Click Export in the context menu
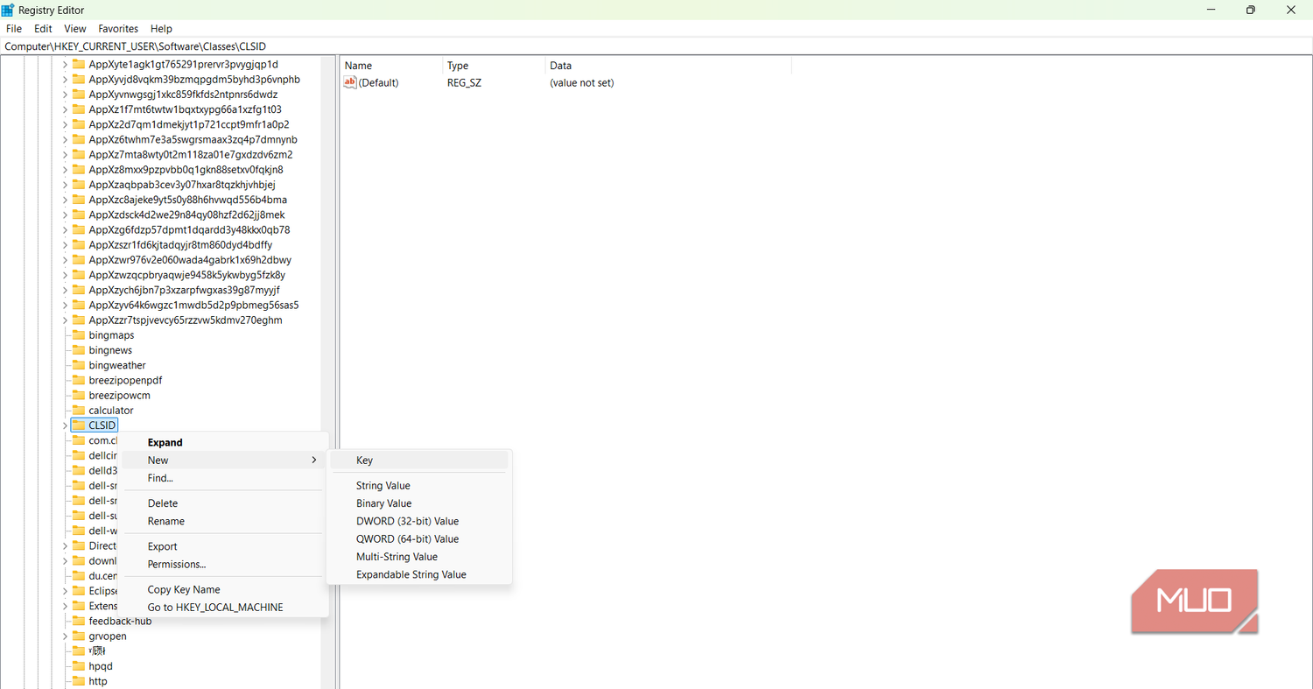The width and height of the screenshot is (1313, 689). 223,547
